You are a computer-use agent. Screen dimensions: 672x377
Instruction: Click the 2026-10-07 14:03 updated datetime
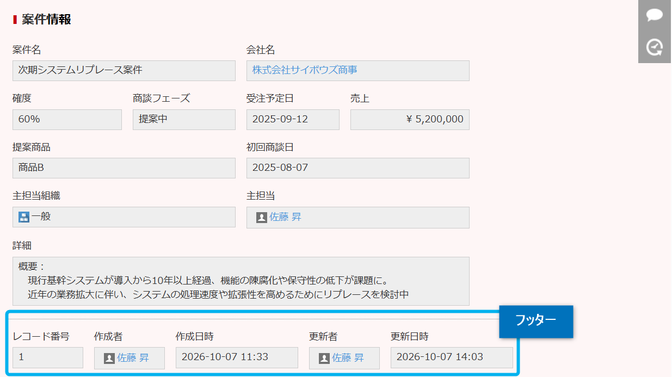click(440, 357)
